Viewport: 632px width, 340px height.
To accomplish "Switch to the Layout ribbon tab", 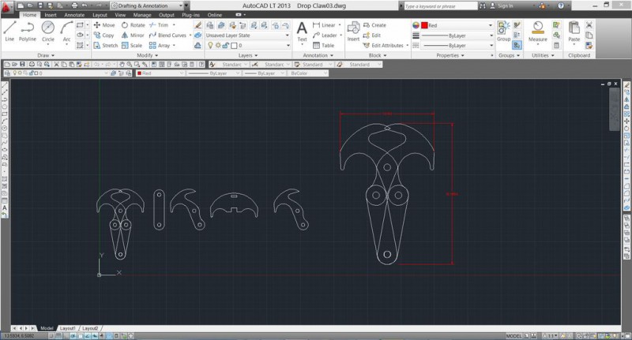I will point(100,15).
